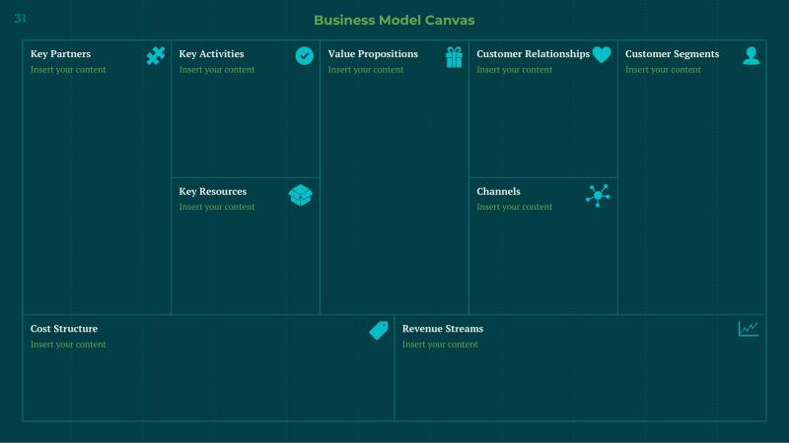Select the Customer Segments heading

pyautogui.click(x=673, y=54)
